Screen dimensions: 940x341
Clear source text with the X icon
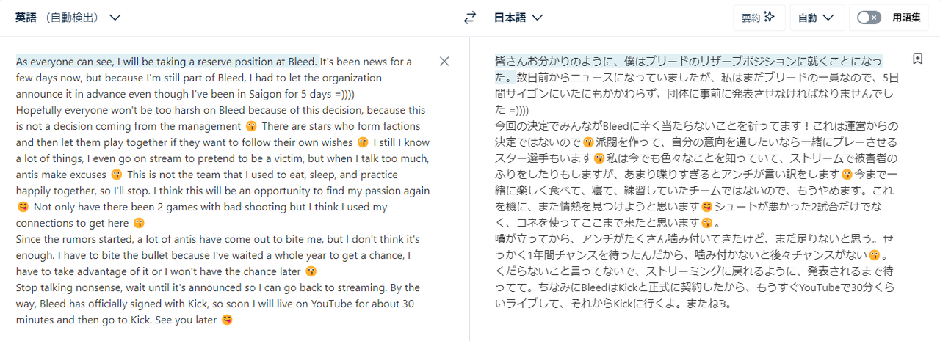pyautogui.click(x=444, y=62)
